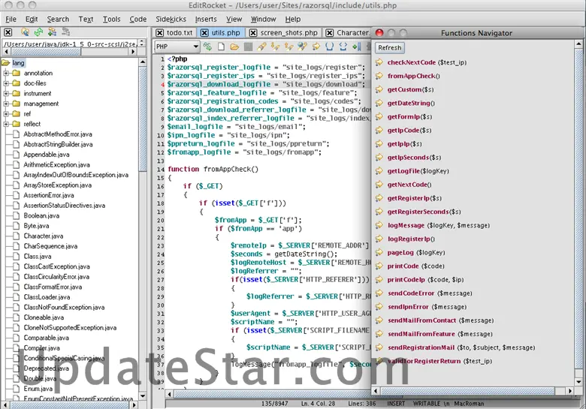This screenshot has width=586, height=409.
Task: Click file tree vertical scrollbar up arrow
Action: tap(143, 62)
